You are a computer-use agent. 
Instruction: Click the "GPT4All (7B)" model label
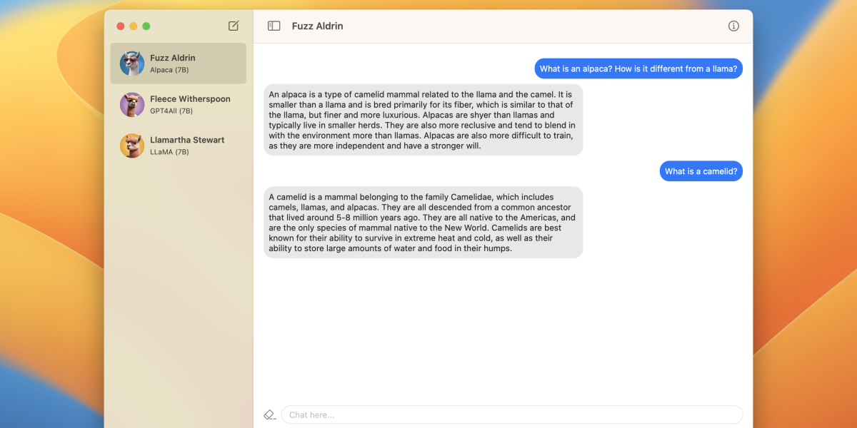(x=171, y=111)
